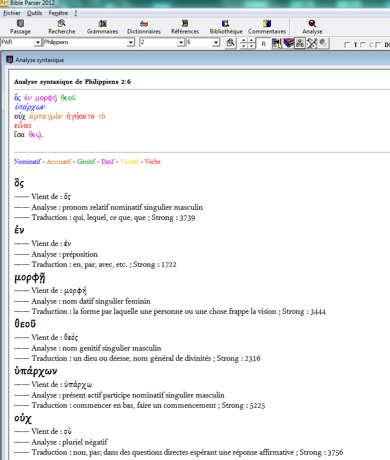The height and width of the screenshot is (460, 390).
Task: Click the large μορφῇ entry heading
Action: click(30, 277)
